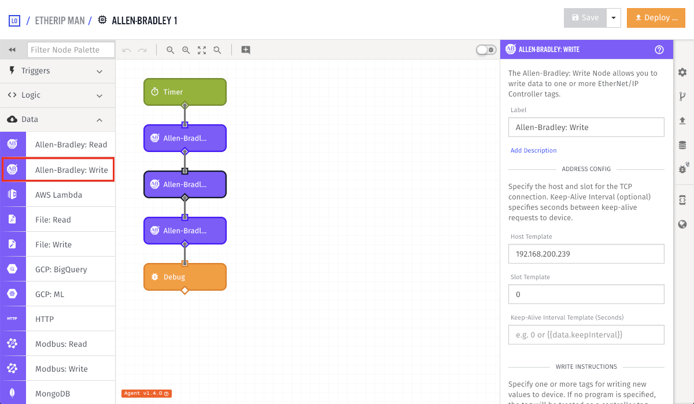Edit the Host Template field
The image size is (694, 404).
[x=586, y=254]
